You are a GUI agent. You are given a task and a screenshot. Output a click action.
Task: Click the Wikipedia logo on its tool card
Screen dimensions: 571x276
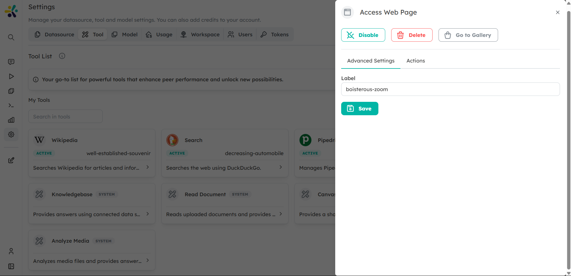pos(39,140)
